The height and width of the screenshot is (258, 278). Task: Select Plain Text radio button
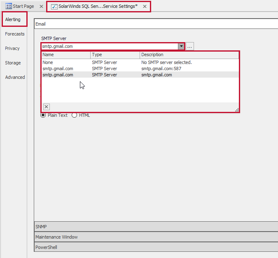(43, 115)
